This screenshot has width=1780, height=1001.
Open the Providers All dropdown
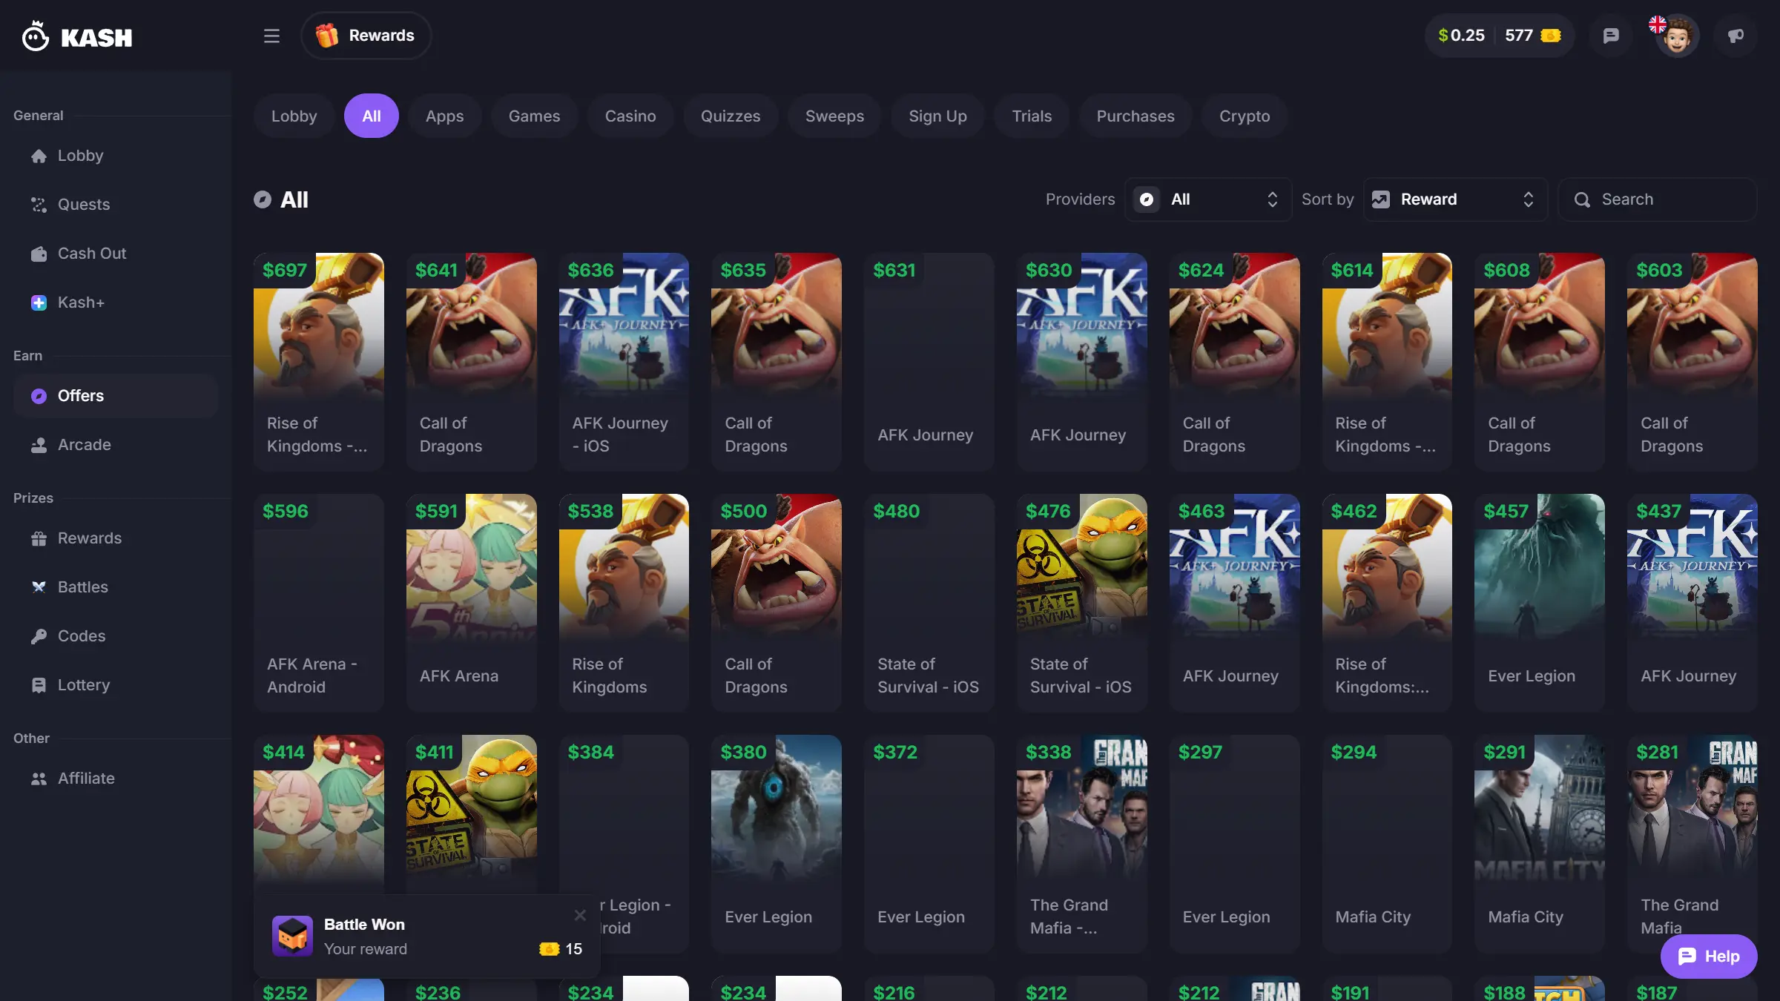tap(1208, 199)
